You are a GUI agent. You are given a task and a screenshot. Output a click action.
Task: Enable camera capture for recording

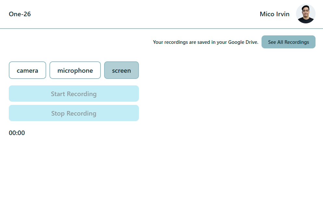click(x=27, y=70)
